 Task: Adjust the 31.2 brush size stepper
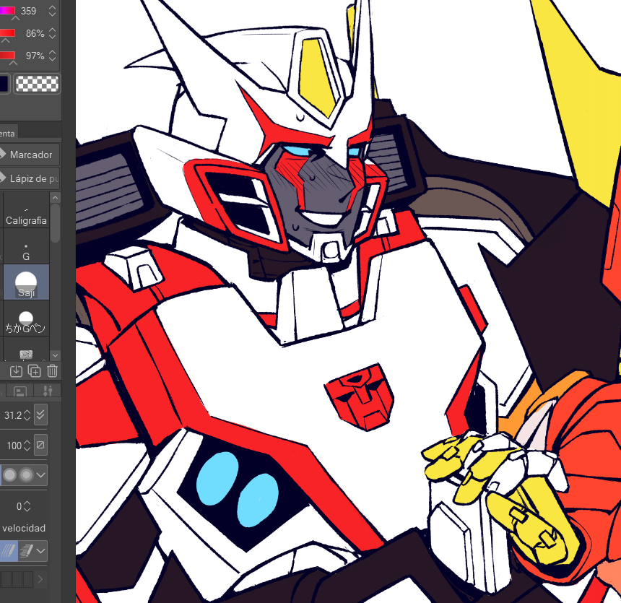tap(27, 415)
